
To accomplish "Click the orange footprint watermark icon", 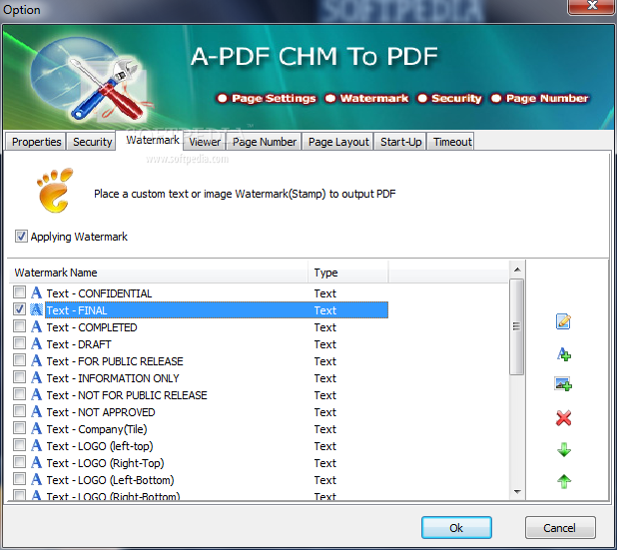I will point(56,191).
